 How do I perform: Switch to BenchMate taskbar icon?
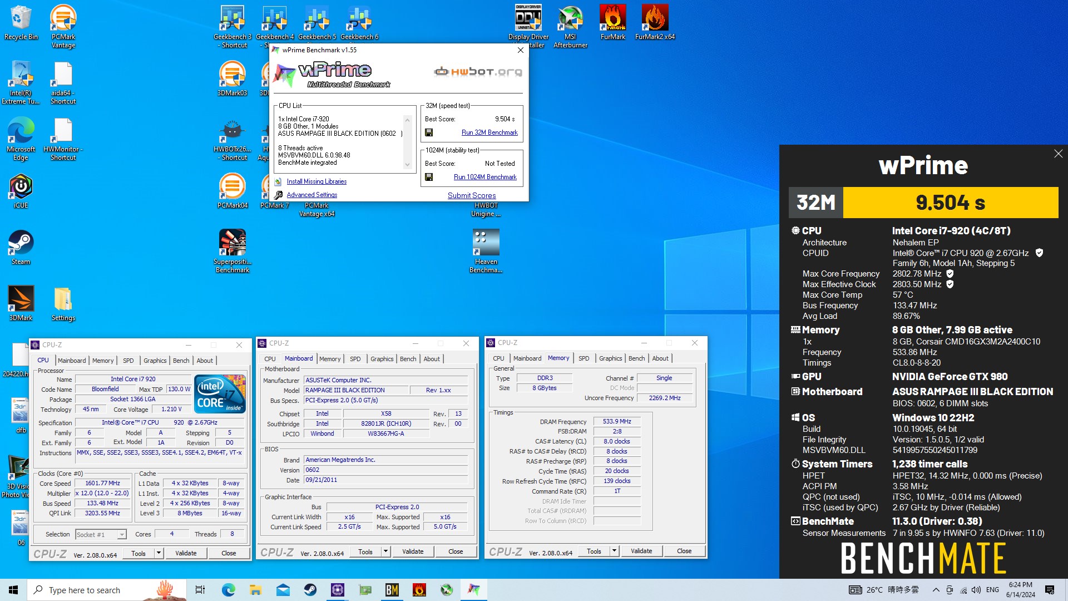(392, 590)
